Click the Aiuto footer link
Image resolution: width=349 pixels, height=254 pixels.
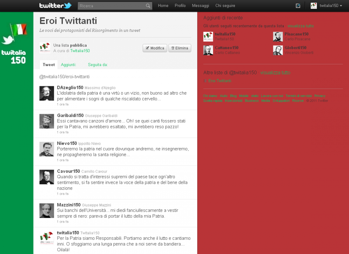[x=224, y=96]
